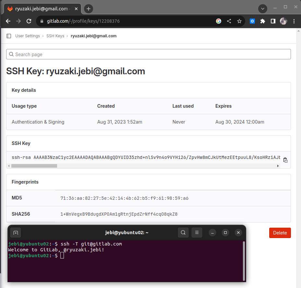
Task: Open the Chrome profile avatar
Action: (283, 21)
